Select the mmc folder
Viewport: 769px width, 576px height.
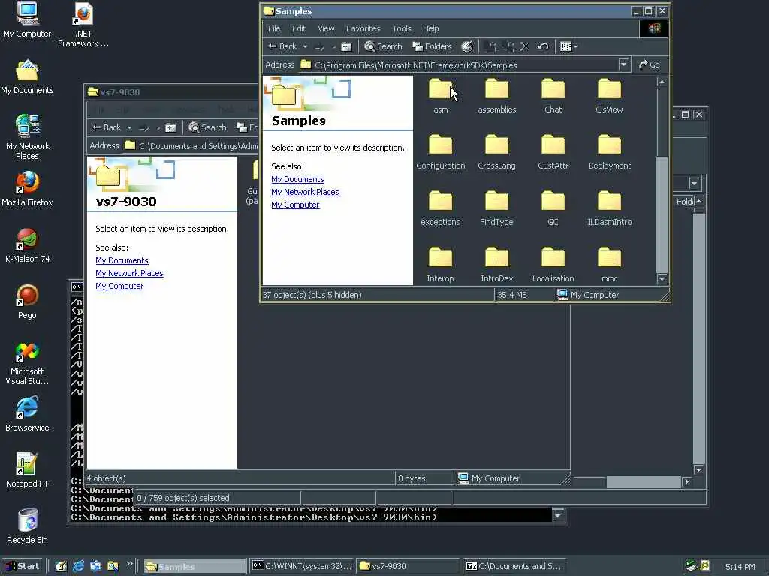(x=609, y=265)
